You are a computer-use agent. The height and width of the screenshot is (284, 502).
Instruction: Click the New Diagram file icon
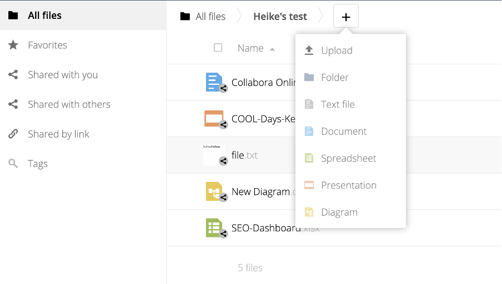point(214,191)
